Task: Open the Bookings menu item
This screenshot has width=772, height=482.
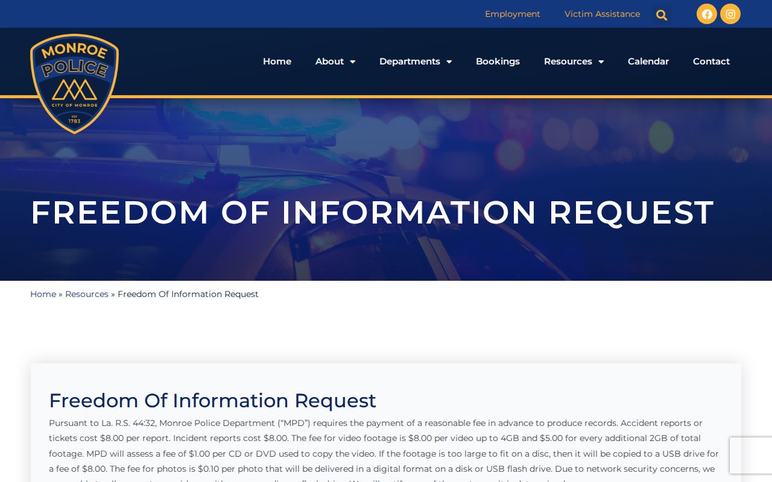Action: tap(498, 61)
